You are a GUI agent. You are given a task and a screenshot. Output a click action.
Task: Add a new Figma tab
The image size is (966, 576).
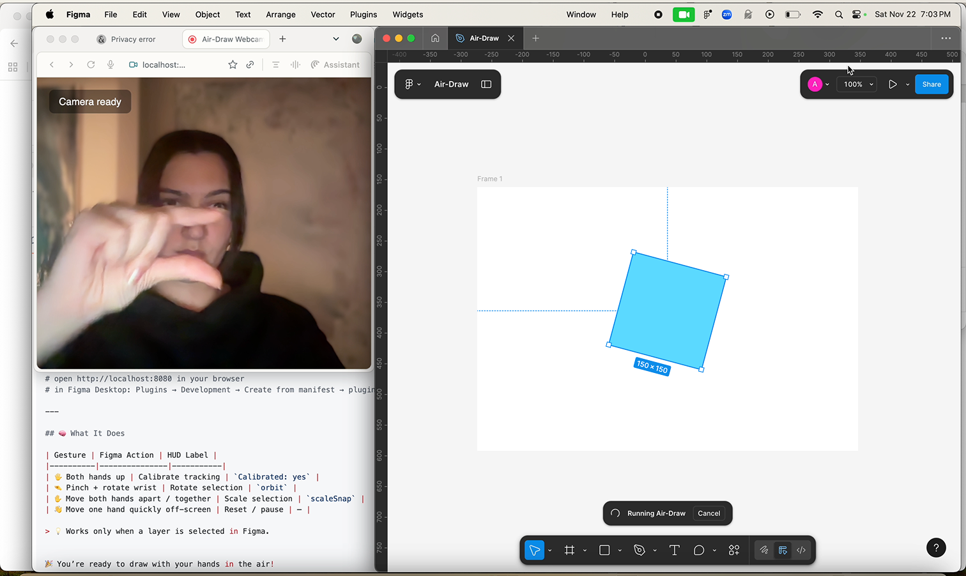535,38
